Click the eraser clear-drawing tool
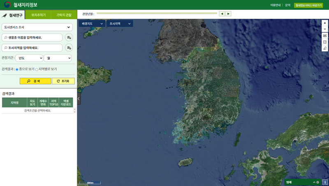 click(325, 48)
